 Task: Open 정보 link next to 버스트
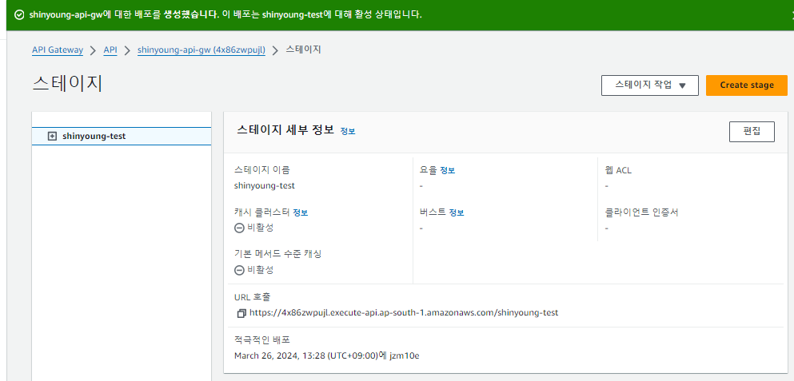tap(457, 212)
